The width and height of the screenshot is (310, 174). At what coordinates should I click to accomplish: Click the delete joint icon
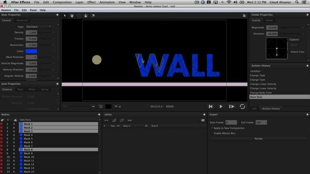203,120
